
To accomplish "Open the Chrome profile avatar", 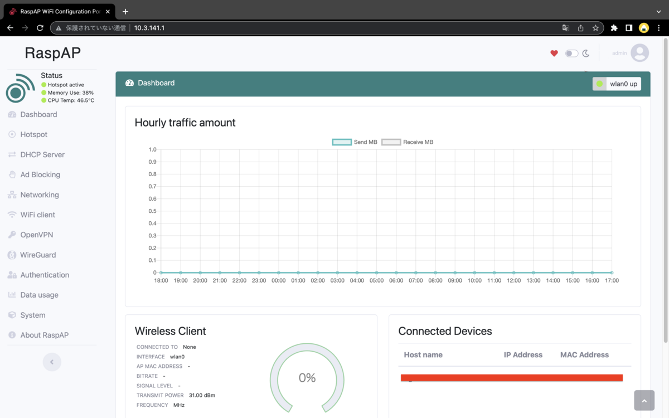I will pos(644,28).
